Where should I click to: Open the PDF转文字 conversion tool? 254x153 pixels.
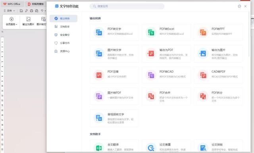114,32
